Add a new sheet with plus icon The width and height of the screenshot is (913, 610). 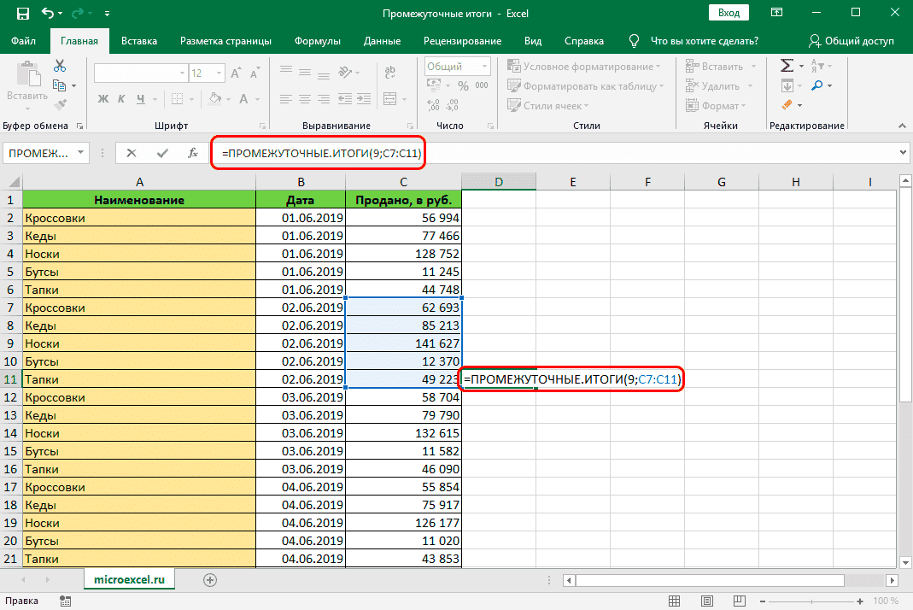point(209,579)
